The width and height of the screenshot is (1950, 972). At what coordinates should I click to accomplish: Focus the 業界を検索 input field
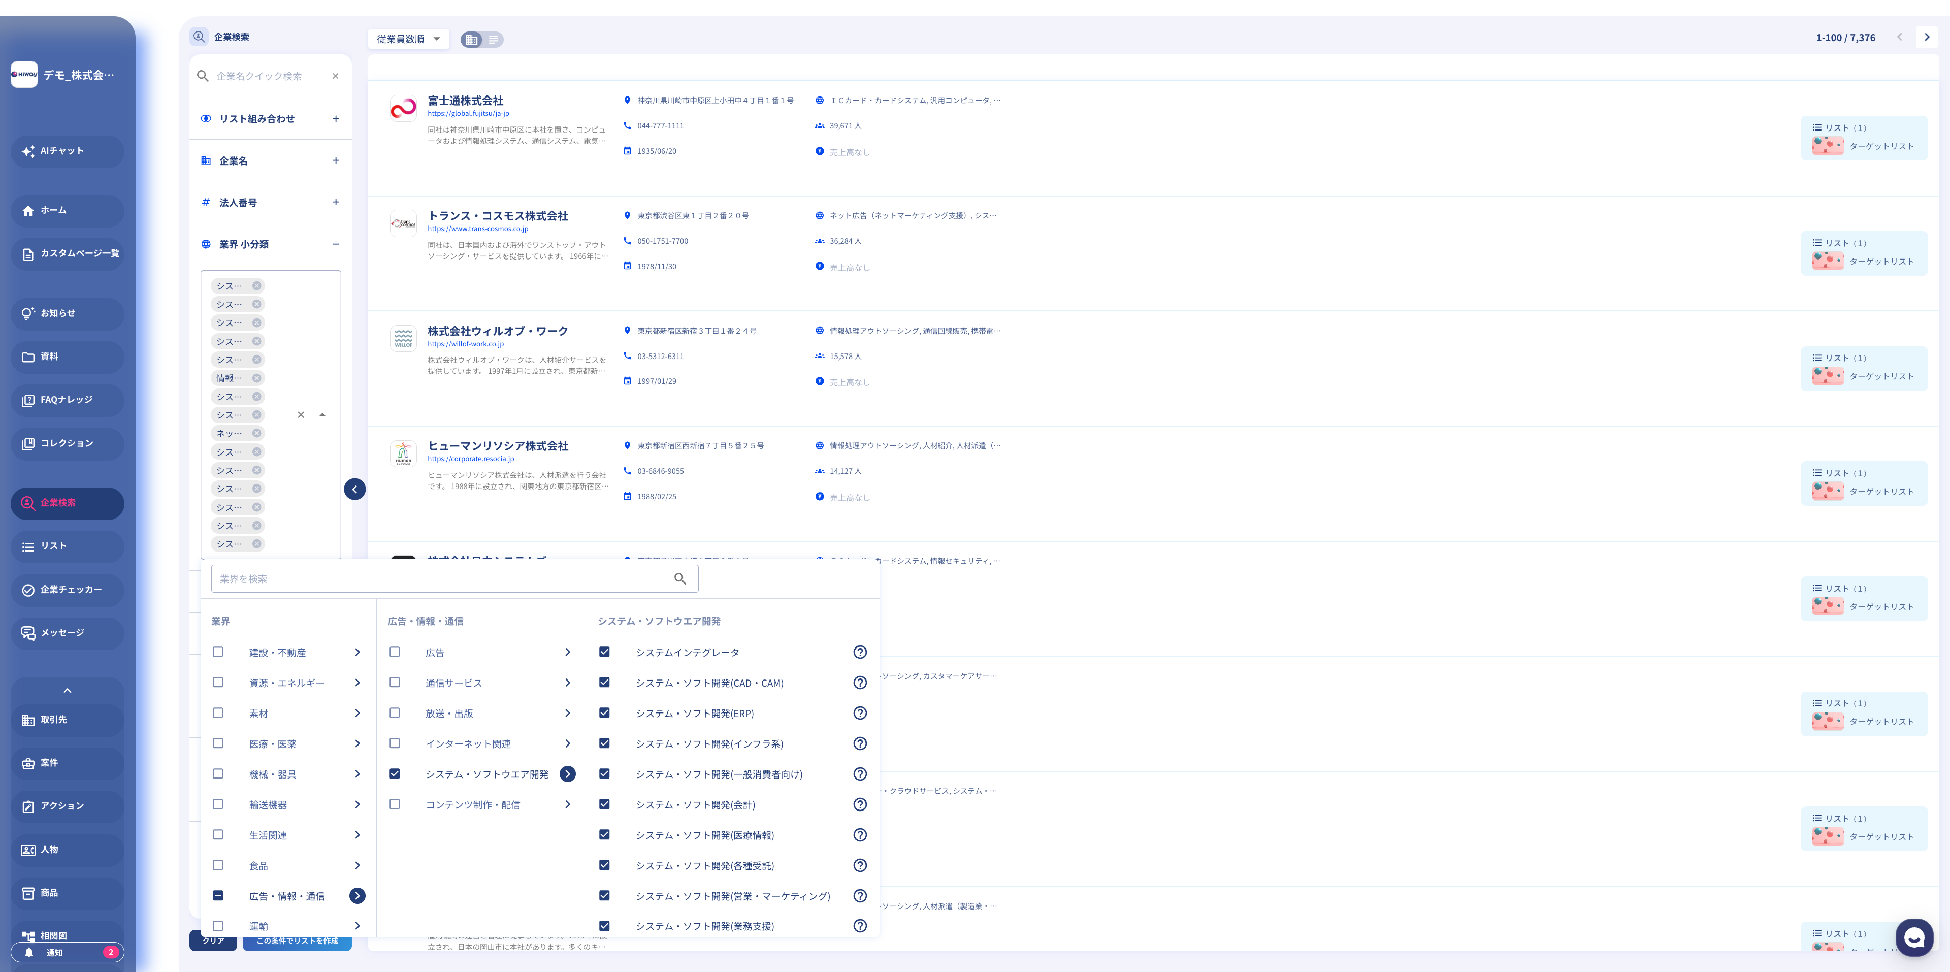tap(439, 579)
